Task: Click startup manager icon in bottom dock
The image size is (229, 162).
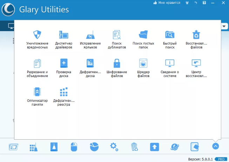Action: click(x=13, y=147)
